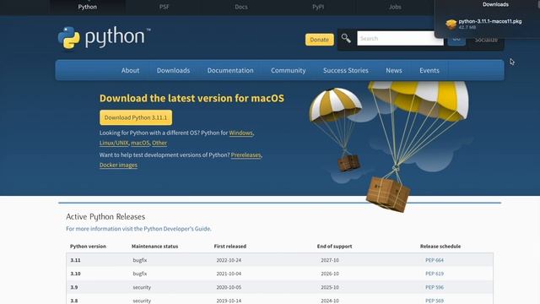Click the 2020-10-05 first released date
Viewport: 540px width, 304px height.
coord(229,287)
